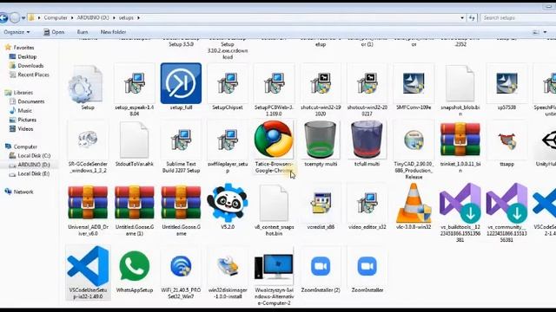This screenshot has height=312, width=556.
Task: Select the setup_full installer icon
Action: [x=181, y=84]
